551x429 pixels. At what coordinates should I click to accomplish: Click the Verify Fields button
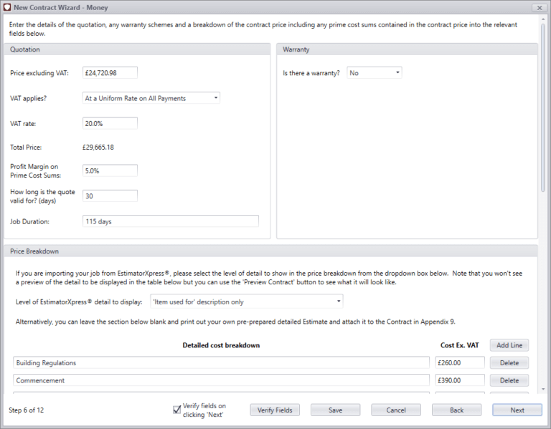click(274, 410)
